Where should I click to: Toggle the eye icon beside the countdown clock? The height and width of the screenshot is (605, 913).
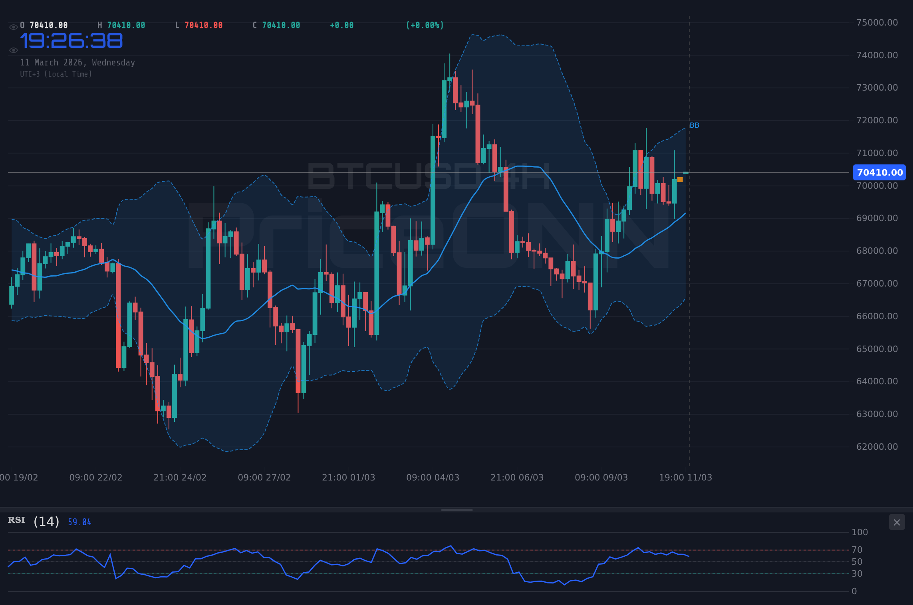(13, 50)
